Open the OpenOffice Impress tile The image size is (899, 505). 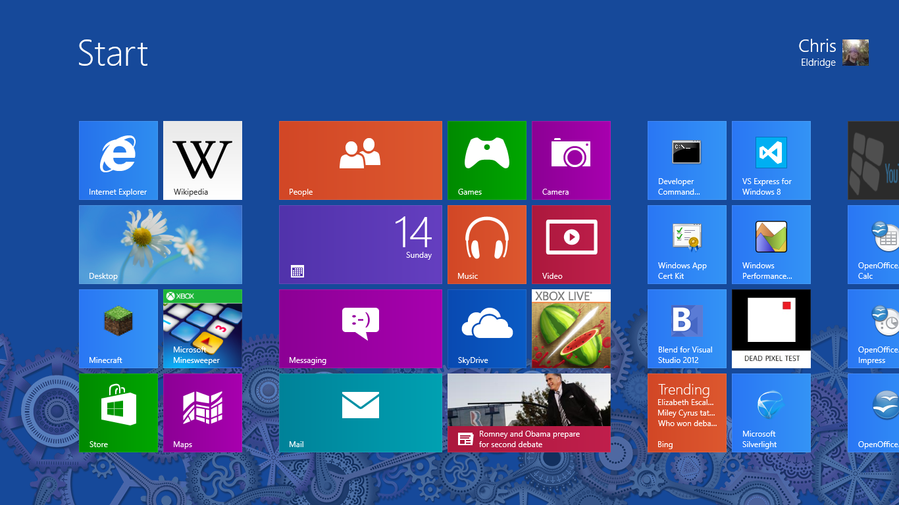(873, 329)
